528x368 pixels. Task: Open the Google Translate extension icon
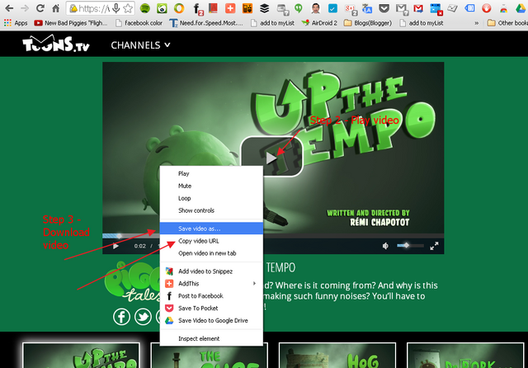(x=366, y=8)
